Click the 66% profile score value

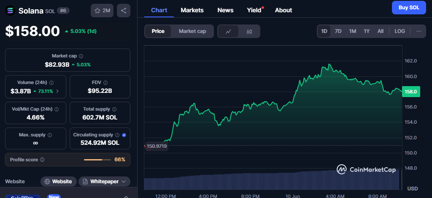coord(120,160)
